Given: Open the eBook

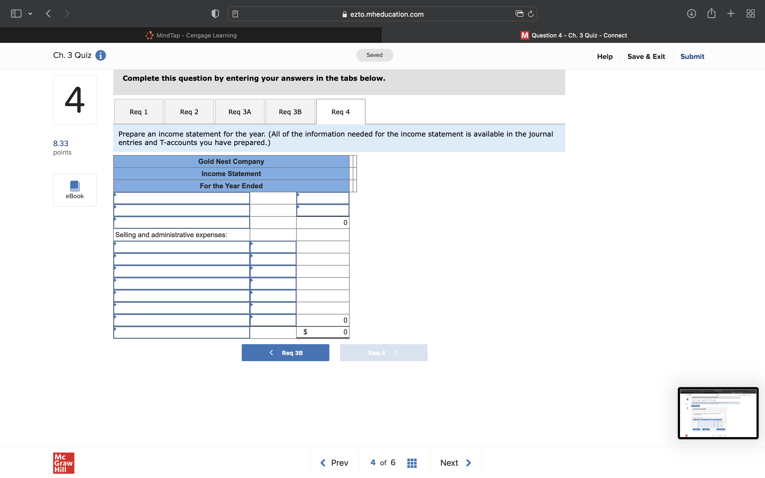Looking at the screenshot, I should point(75,189).
